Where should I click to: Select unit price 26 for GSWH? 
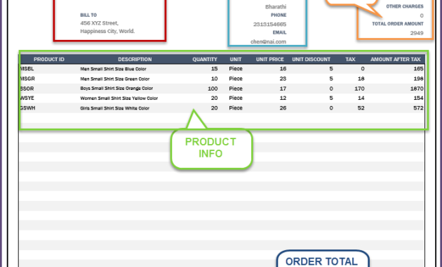click(x=283, y=108)
